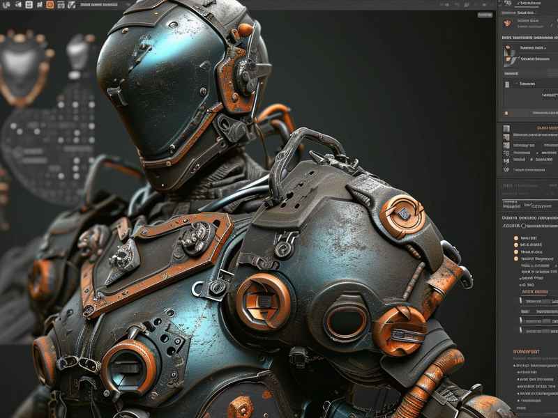Screen dimensions: 558x418
Task: Click the orange label heading the mid-panel icon list
Action: click(548, 128)
